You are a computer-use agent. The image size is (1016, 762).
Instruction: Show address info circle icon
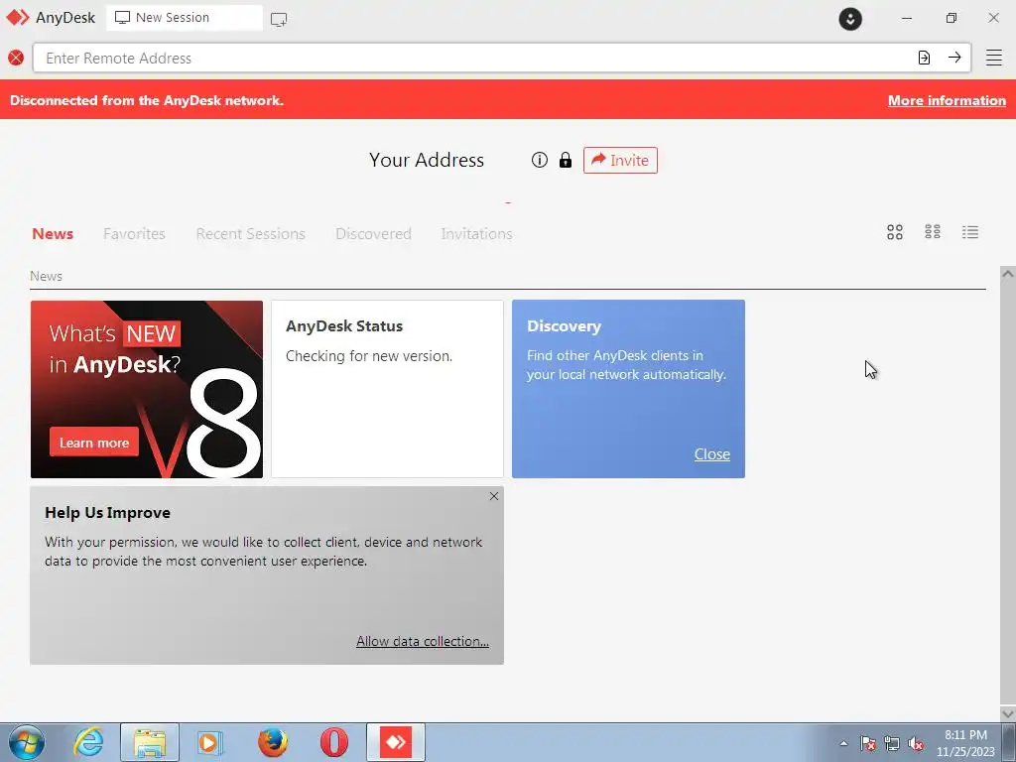539,160
